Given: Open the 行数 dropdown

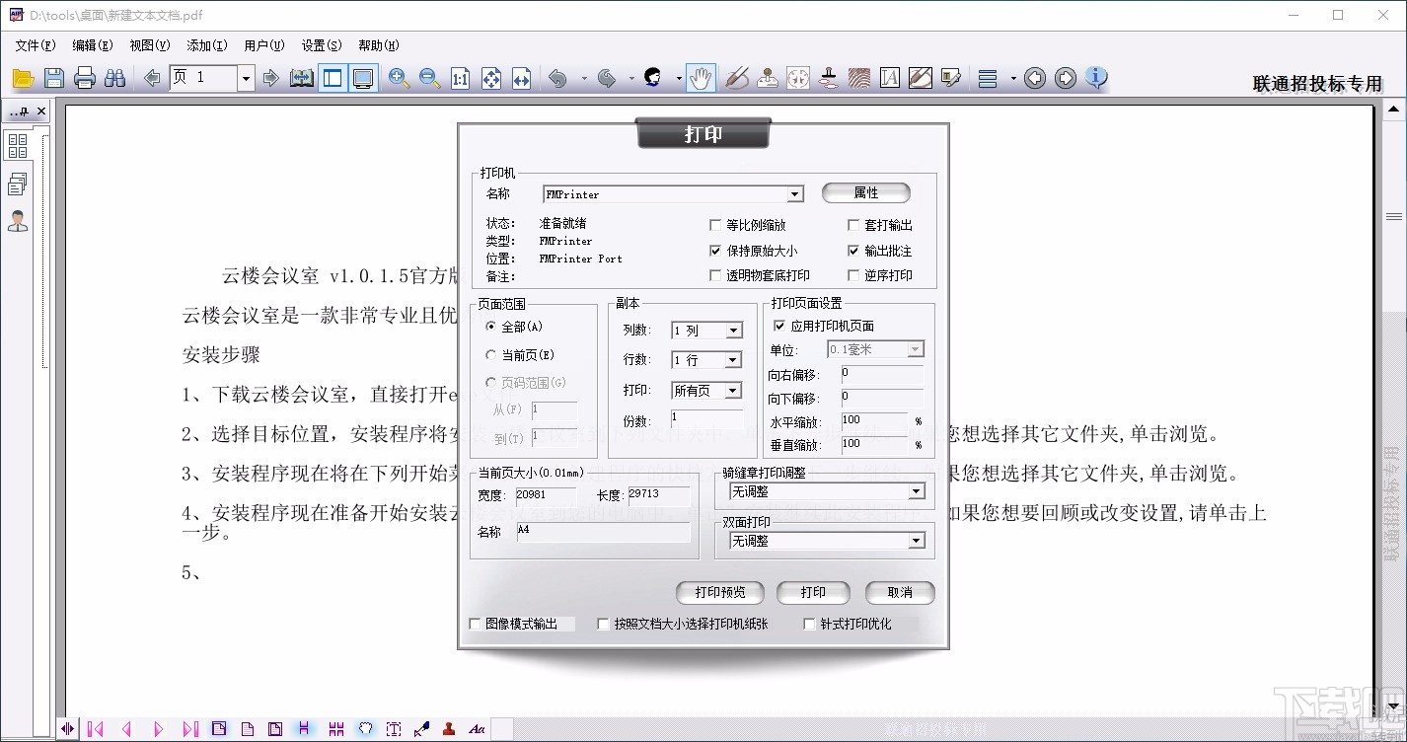Looking at the screenshot, I should (733, 360).
